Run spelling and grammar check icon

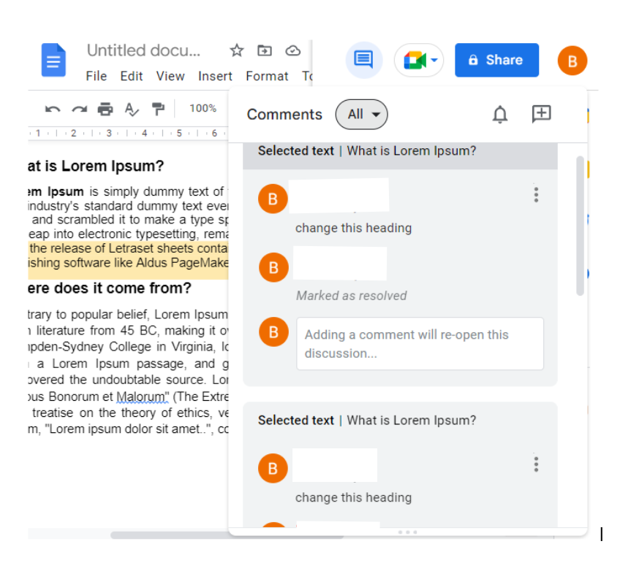[x=132, y=109]
